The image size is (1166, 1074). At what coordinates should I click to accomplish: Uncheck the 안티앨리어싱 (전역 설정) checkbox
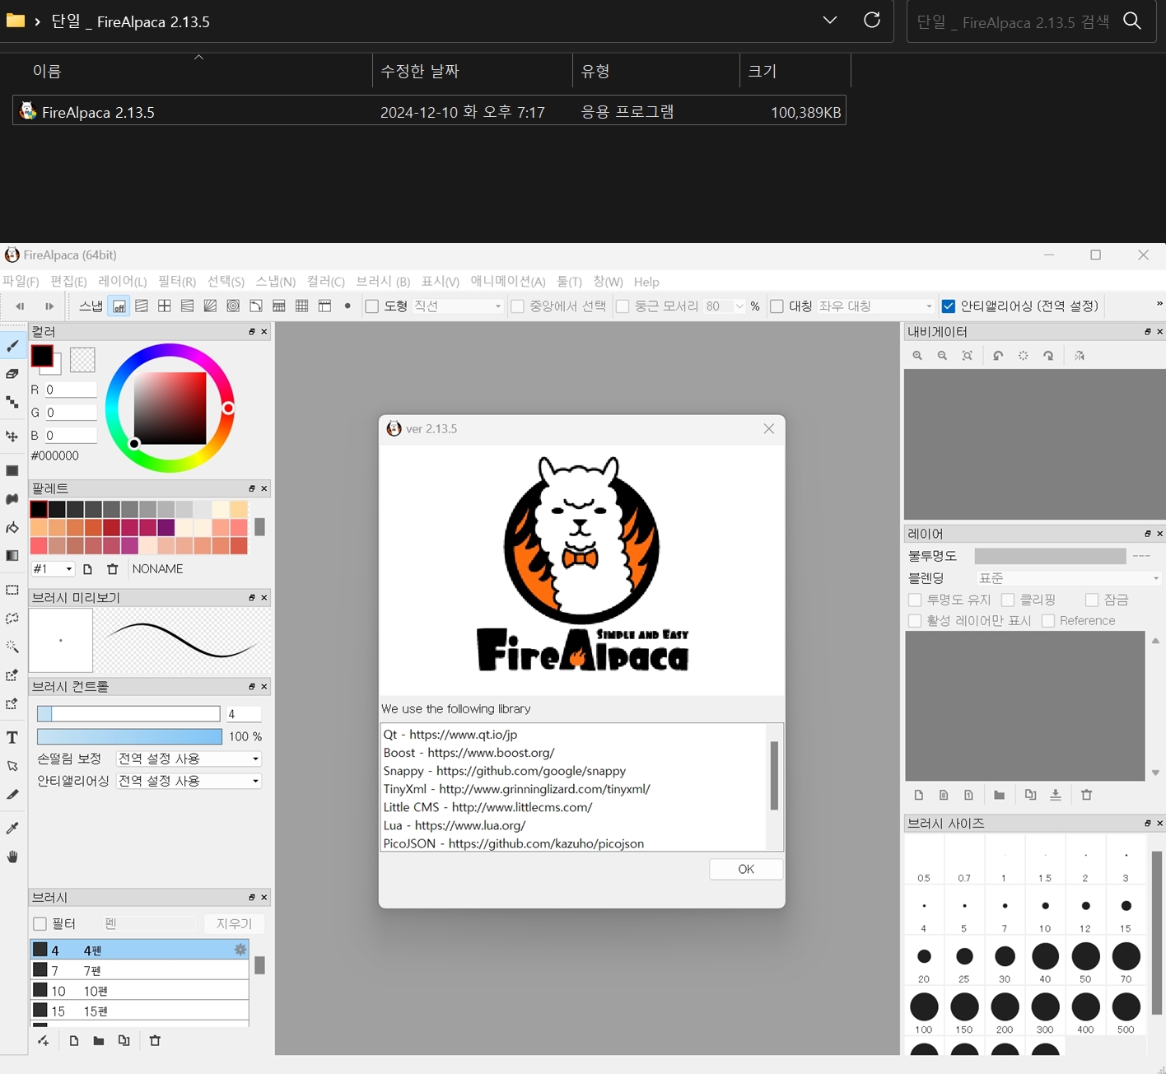point(949,306)
